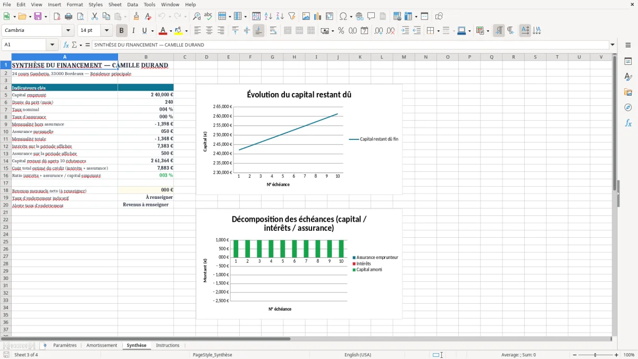Screen dimensions: 638x359
Task: Click the Print icon
Action: pos(69,16)
